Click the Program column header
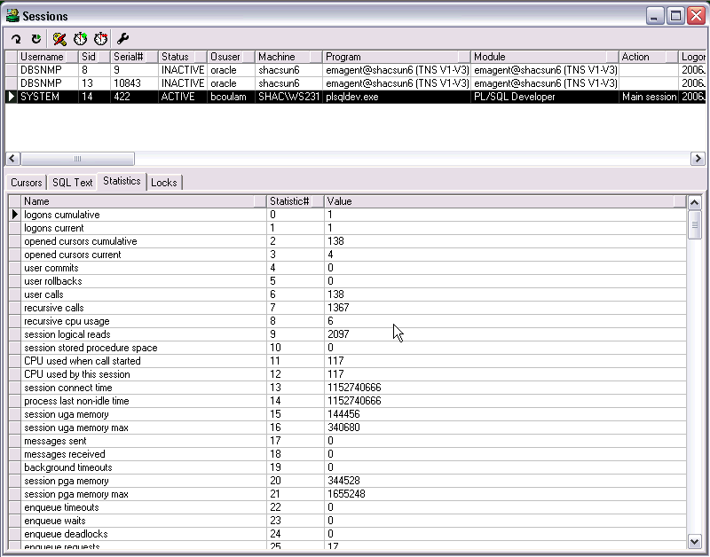The width and height of the screenshot is (710, 557). click(x=397, y=57)
